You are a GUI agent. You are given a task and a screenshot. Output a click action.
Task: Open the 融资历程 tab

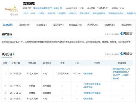click(x=25, y=25)
